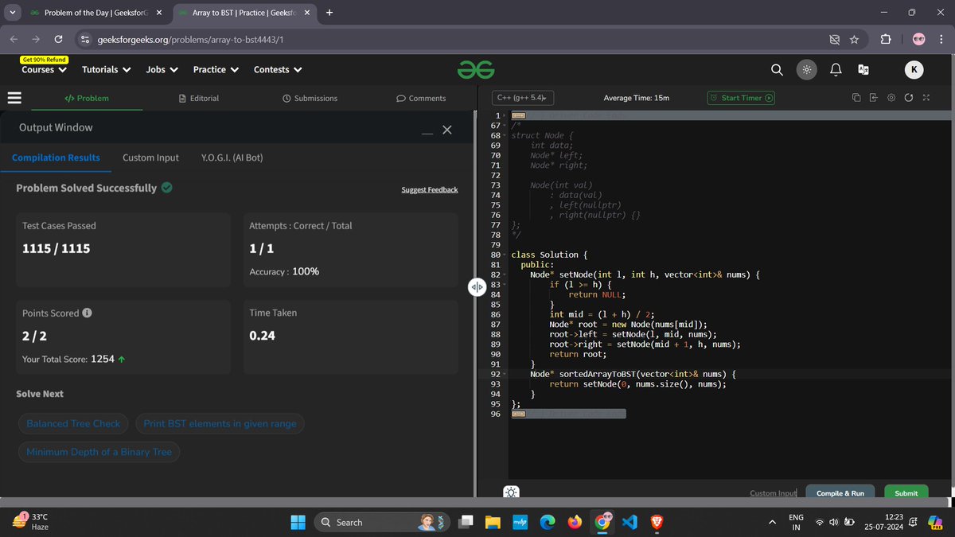Open the Courses dropdown menu
The height and width of the screenshot is (537, 955).
pyautogui.click(x=43, y=69)
